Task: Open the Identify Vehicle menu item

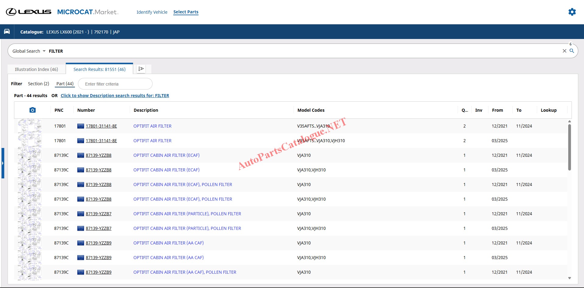Action: (152, 12)
